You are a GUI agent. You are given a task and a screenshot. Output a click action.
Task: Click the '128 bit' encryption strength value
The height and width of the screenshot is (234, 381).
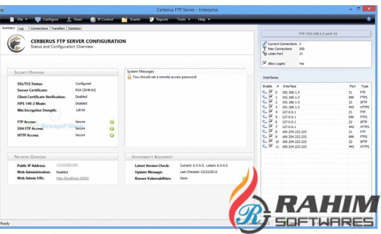pos(80,110)
